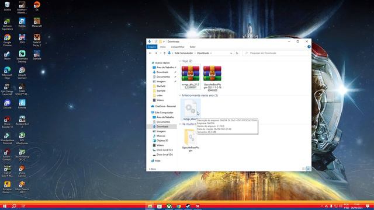Open Xbox app from the taskbar

tap(169, 206)
